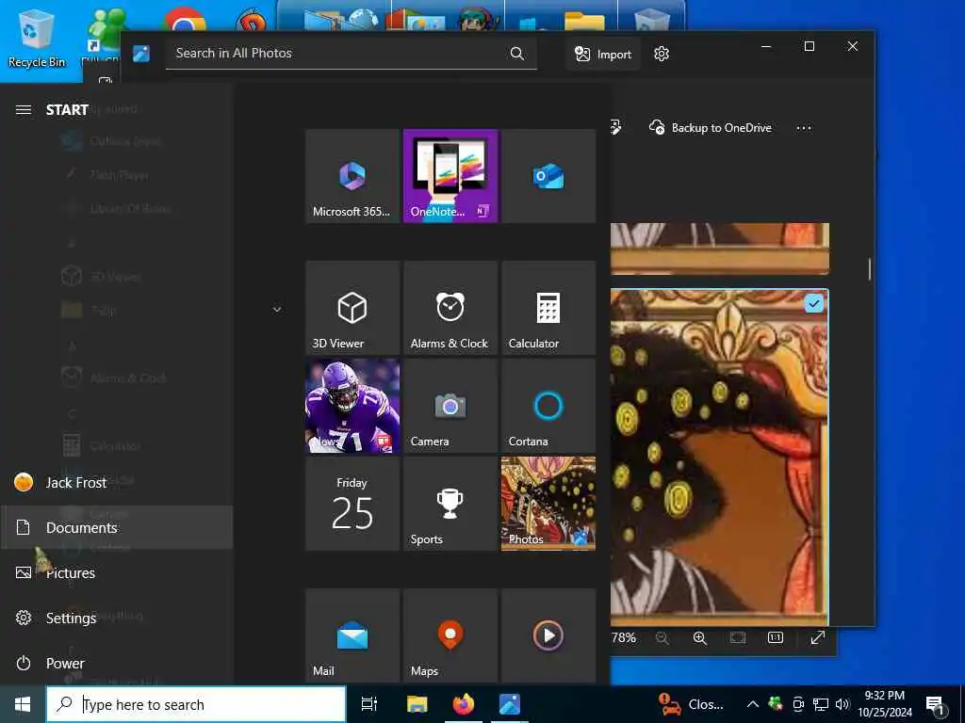
Task: Collapse Start menu with hamburger icon
Action: coord(24,110)
